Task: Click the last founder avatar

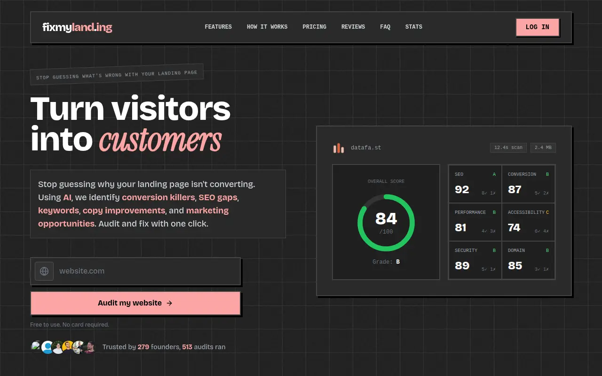Action: [89, 347]
